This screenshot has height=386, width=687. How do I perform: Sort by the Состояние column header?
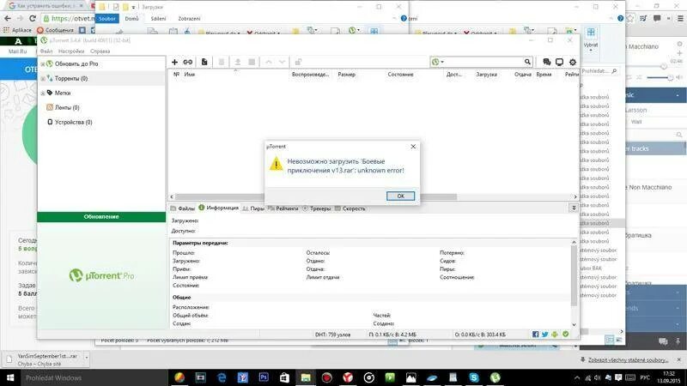point(400,75)
